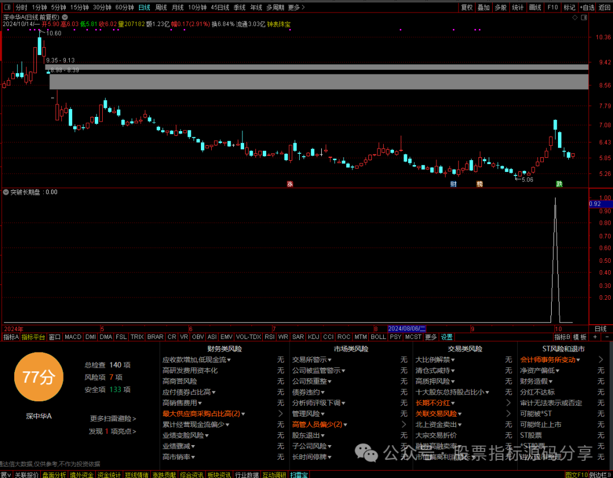Click the plus button to add indicator window
The width and height of the screenshot is (613, 478).
[x=595, y=337]
